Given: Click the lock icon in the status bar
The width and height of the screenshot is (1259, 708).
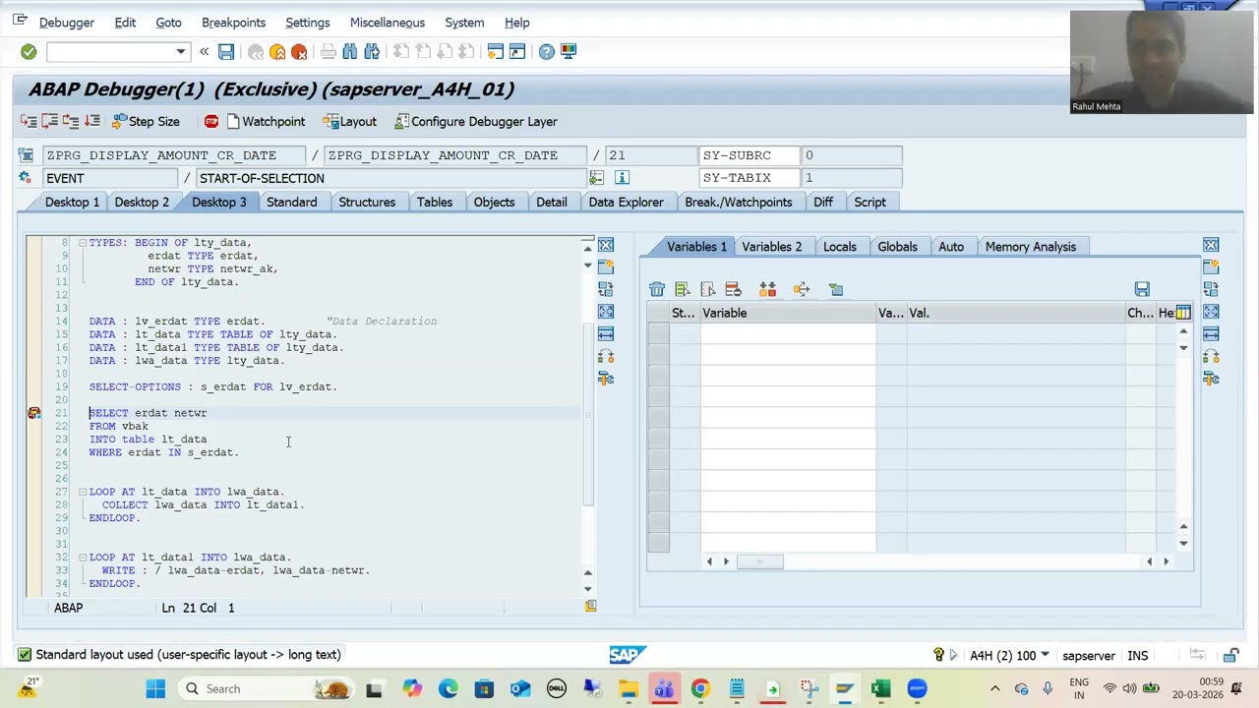Looking at the screenshot, I should [1230, 655].
